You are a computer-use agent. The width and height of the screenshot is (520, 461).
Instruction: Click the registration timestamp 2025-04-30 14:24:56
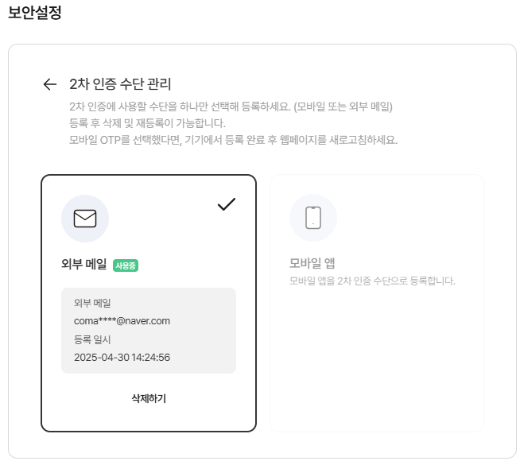pos(122,357)
